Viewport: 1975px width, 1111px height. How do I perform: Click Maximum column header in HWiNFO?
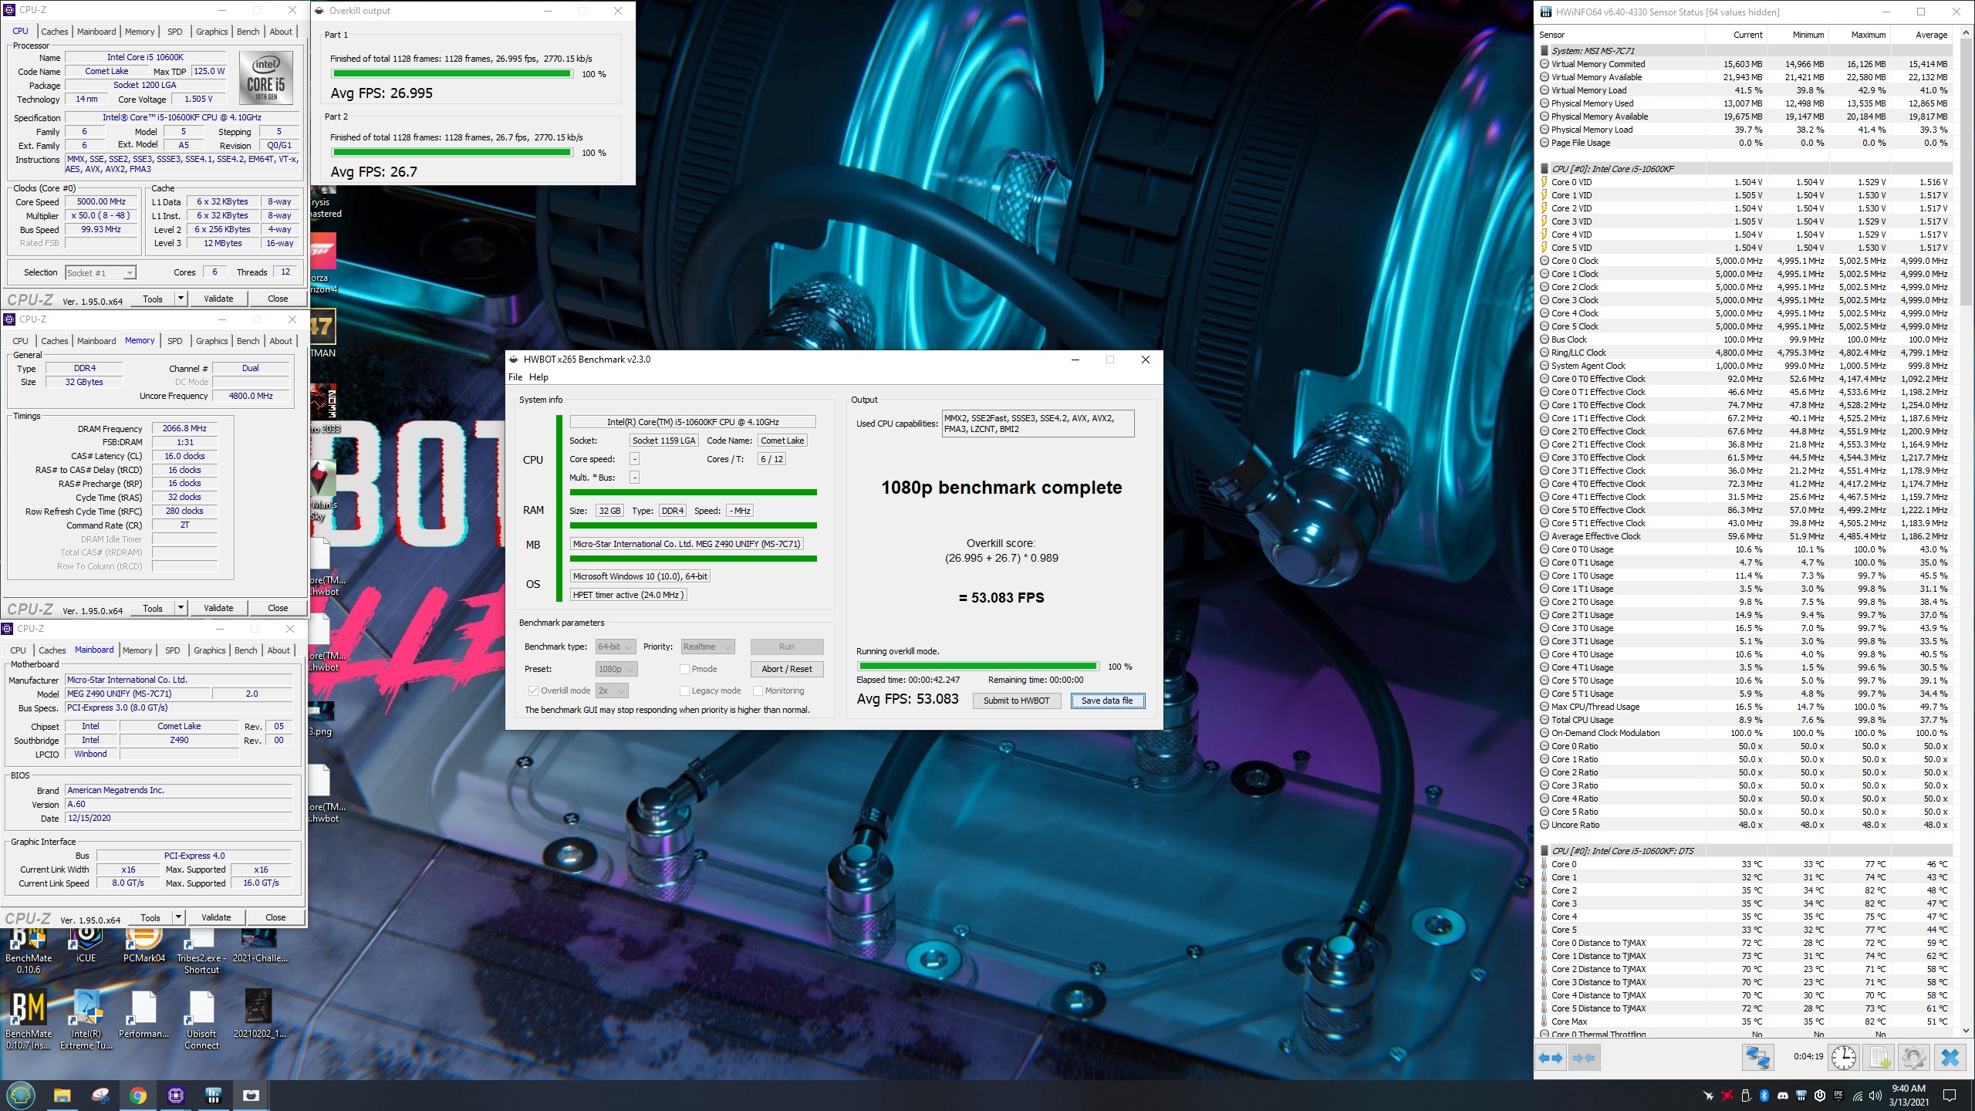(1859, 35)
